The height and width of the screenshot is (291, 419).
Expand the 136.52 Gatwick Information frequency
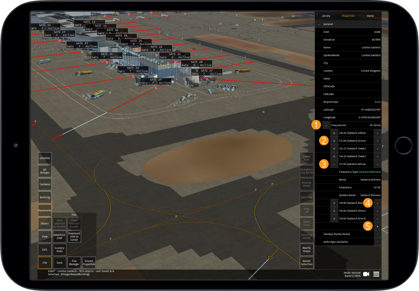[x=334, y=133]
